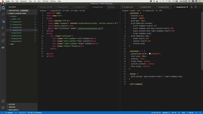Open the peachpuff color swatch picker
203x114 pixels.
click(x=150, y=54)
